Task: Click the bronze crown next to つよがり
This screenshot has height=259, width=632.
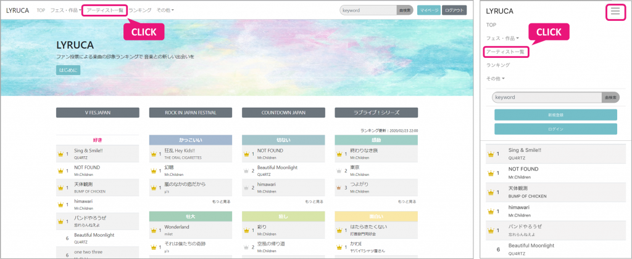Action: (x=339, y=187)
